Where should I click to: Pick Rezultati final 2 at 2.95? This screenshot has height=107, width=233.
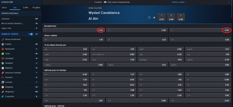200,30
